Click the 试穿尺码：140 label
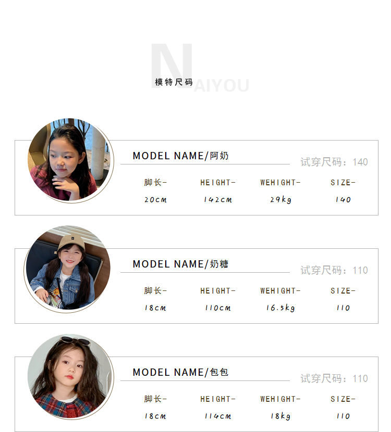This screenshot has height=432, width=391. [x=334, y=162]
